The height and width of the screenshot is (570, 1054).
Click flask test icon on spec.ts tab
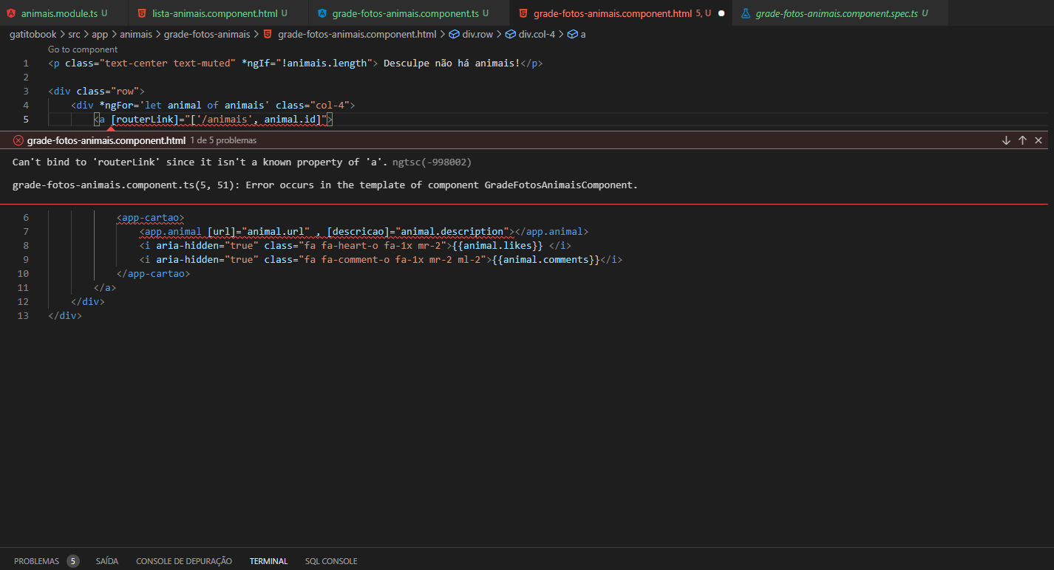pyautogui.click(x=745, y=13)
